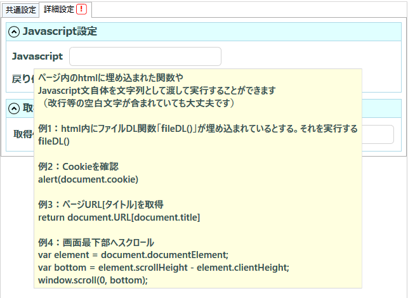Click the Javascript設定 section header title

tap(60, 32)
